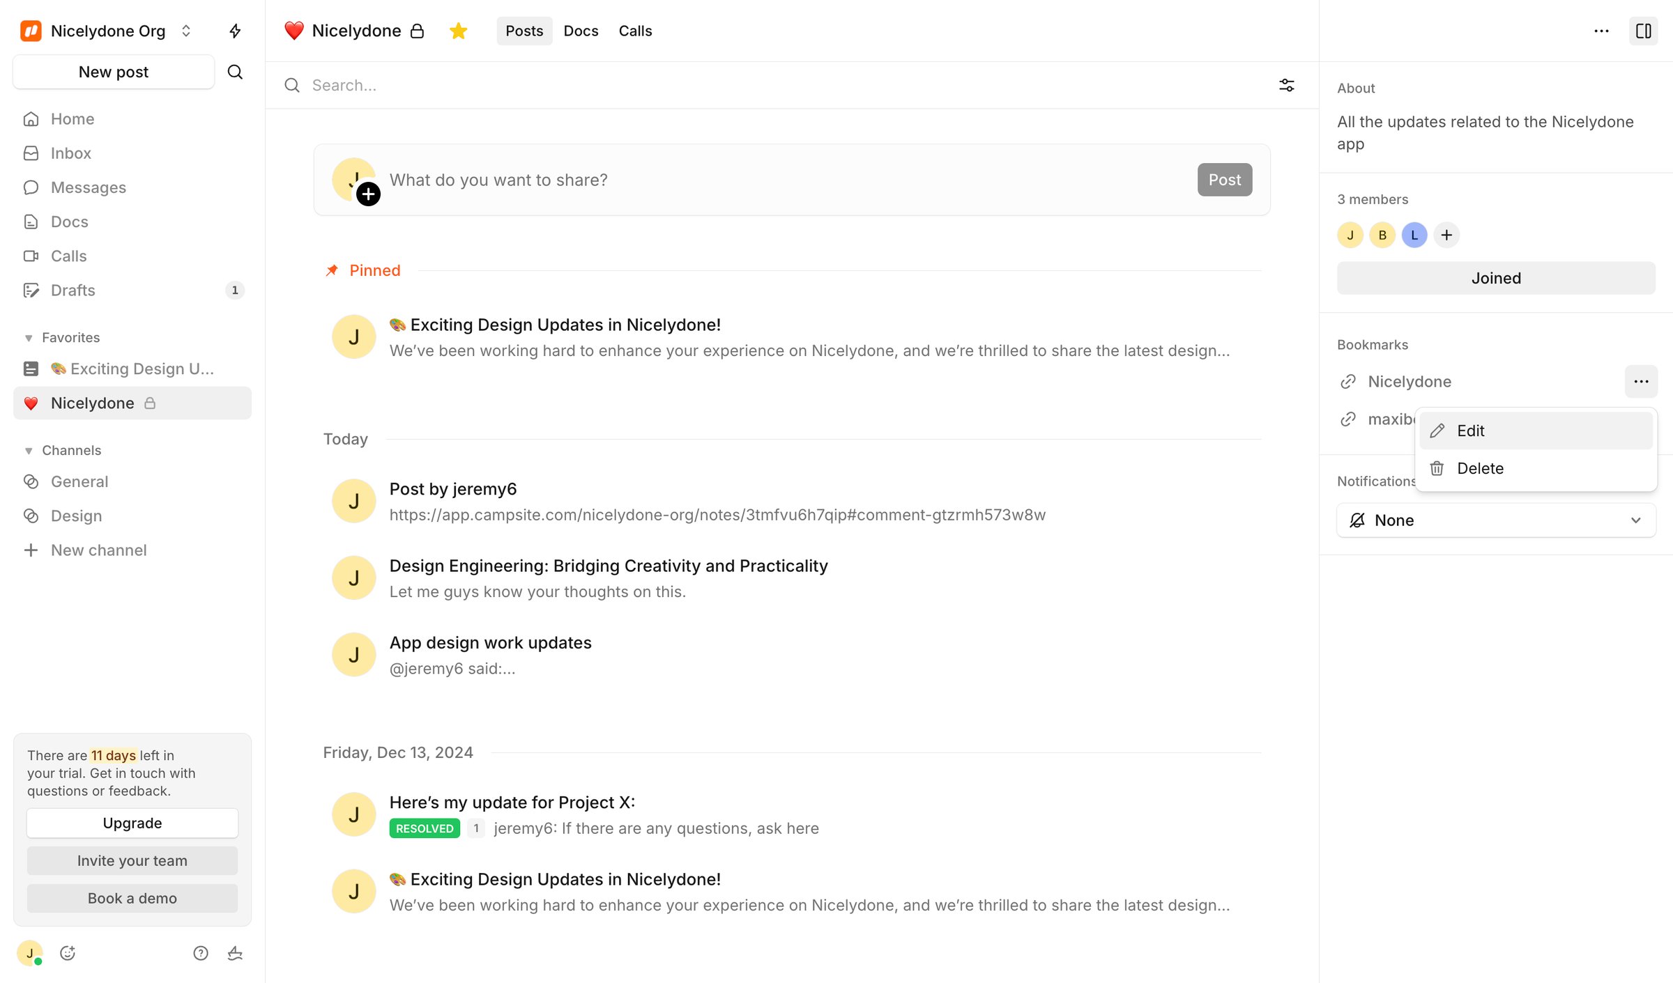Viewport: 1673px width, 983px height.
Task: Open the Nicelydone Org switcher
Action: pos(107,31)
